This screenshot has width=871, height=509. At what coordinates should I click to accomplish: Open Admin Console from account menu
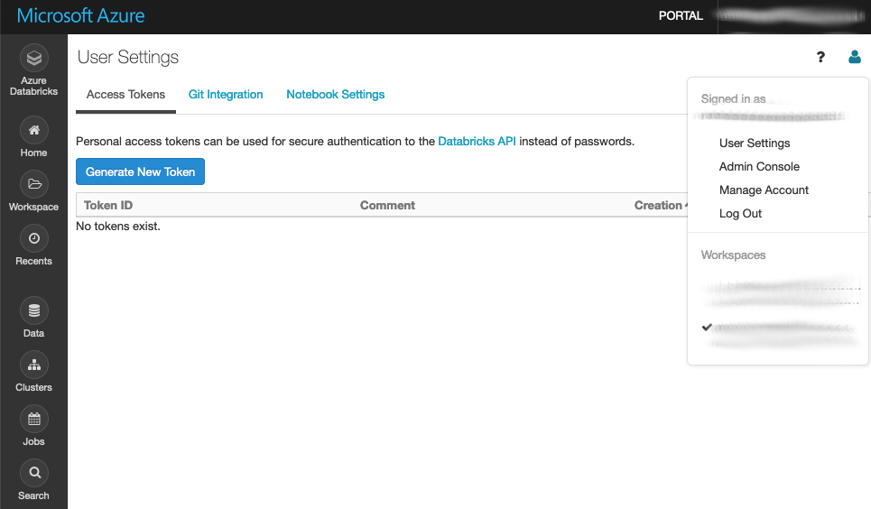pyautogui.click(x=759, y=166)
